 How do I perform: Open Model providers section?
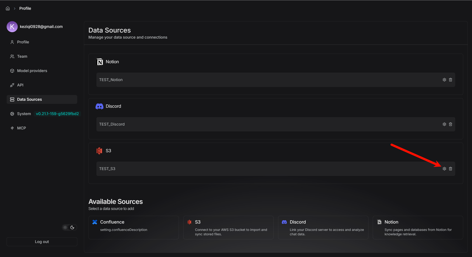coord(32,71)
